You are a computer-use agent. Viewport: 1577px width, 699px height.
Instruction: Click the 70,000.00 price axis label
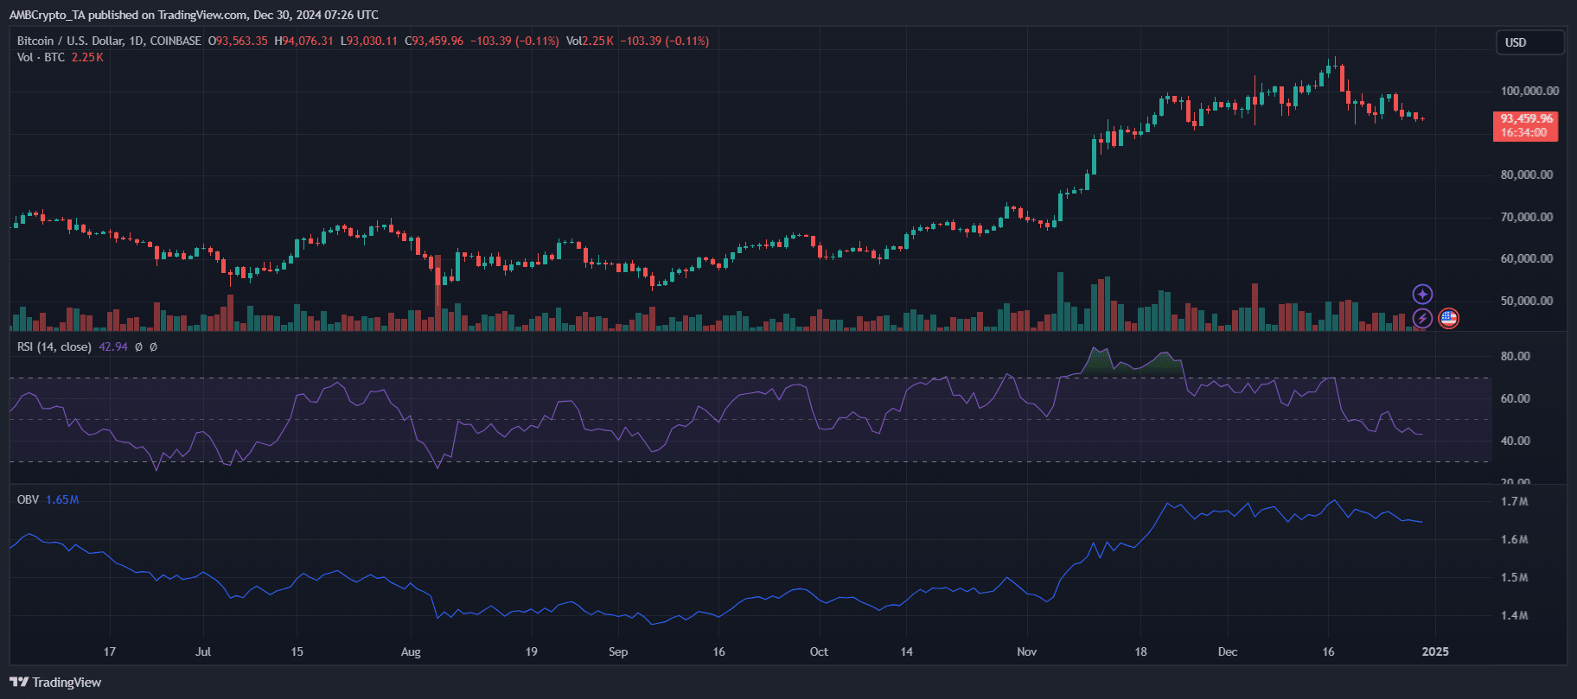coord(1527,217)
